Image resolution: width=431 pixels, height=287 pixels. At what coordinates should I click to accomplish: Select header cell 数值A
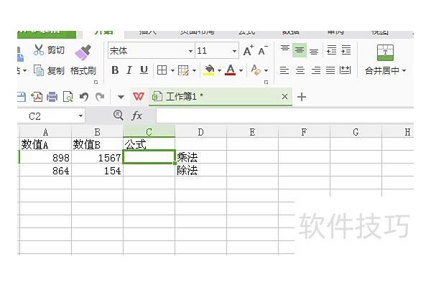(x=46, y=144)
